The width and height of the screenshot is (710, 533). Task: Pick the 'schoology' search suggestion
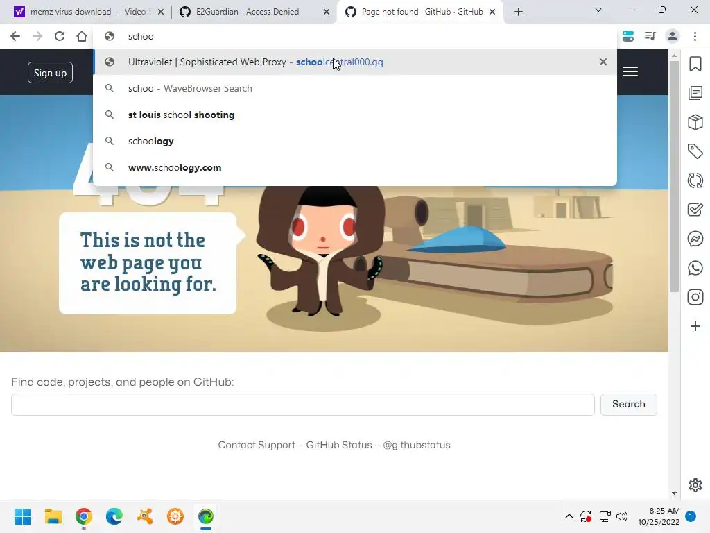354,141
